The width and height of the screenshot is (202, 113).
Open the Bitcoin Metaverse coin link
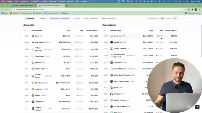[120, 69]
